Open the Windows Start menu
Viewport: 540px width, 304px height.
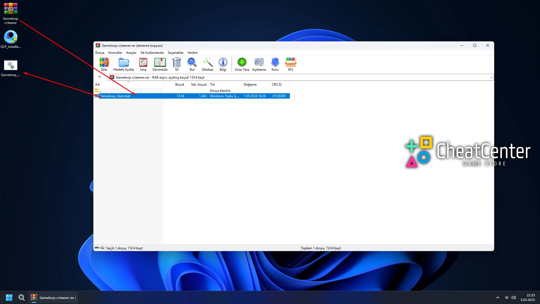(x=9, y=298)
